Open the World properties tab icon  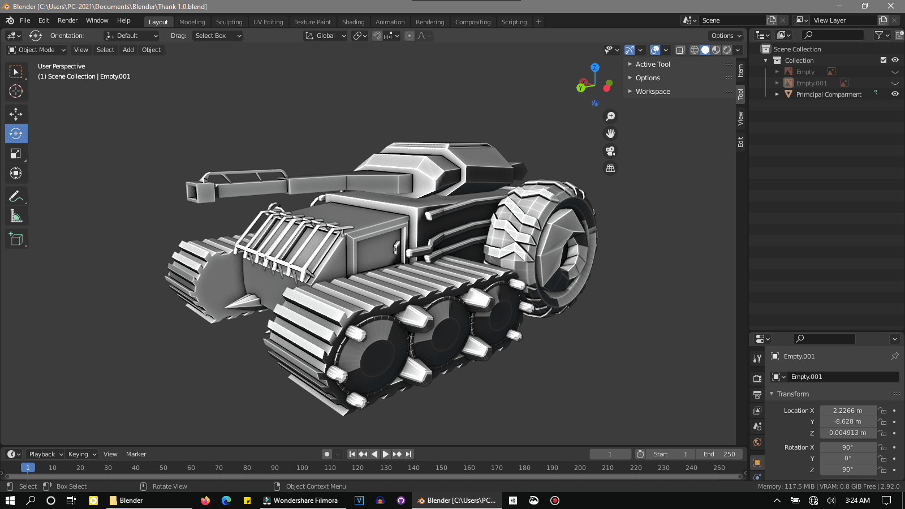(757, 442)
